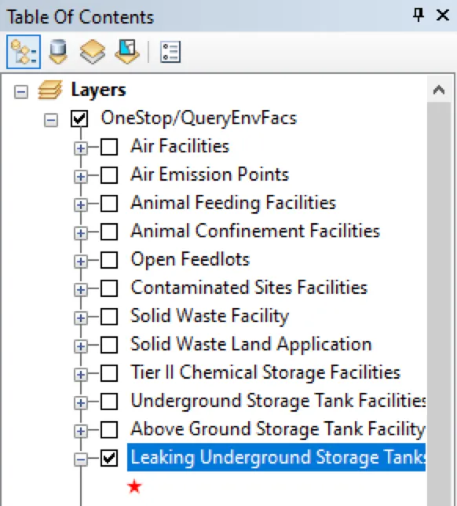The image size is (457, 506).
Task: Collapse Leaking Underground Storage Tanks layer
Action: 81,459
